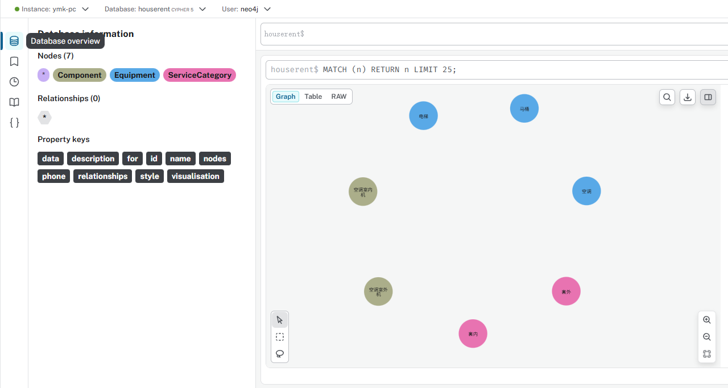The height and width of the screenshot is (388, 728).
Task: Open the Database houserent dropdown
Action: point(155,9)
